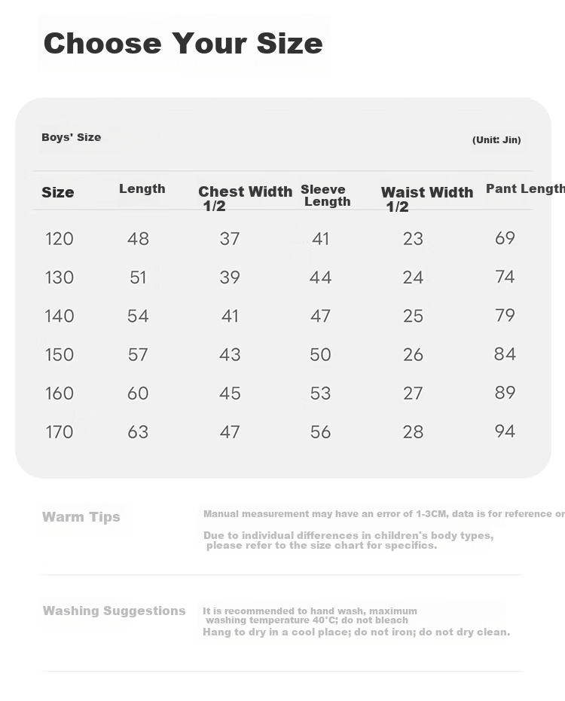Select size 120 row label
Screen dimensions: 565x701
click(59, 239)
